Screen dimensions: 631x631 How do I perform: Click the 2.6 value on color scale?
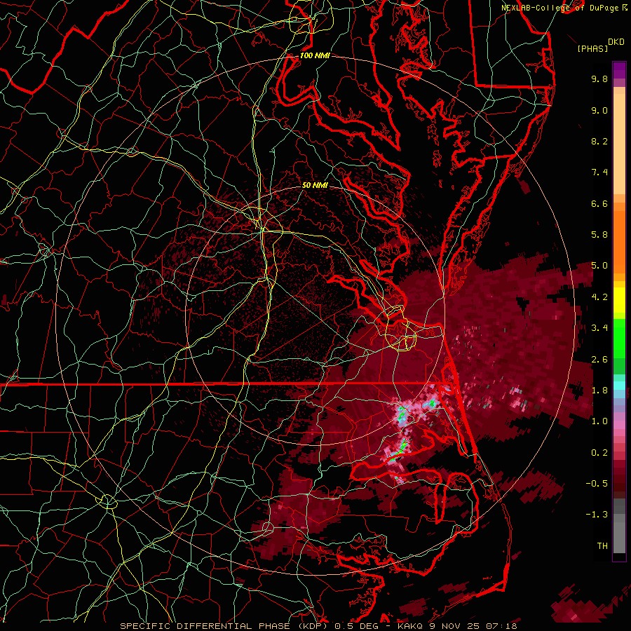click(599, 360)
